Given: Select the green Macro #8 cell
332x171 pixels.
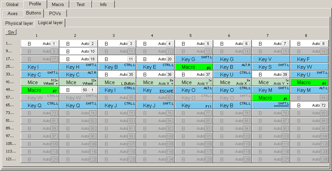Looking at the screenshot, I should click(x=193, y=67).
